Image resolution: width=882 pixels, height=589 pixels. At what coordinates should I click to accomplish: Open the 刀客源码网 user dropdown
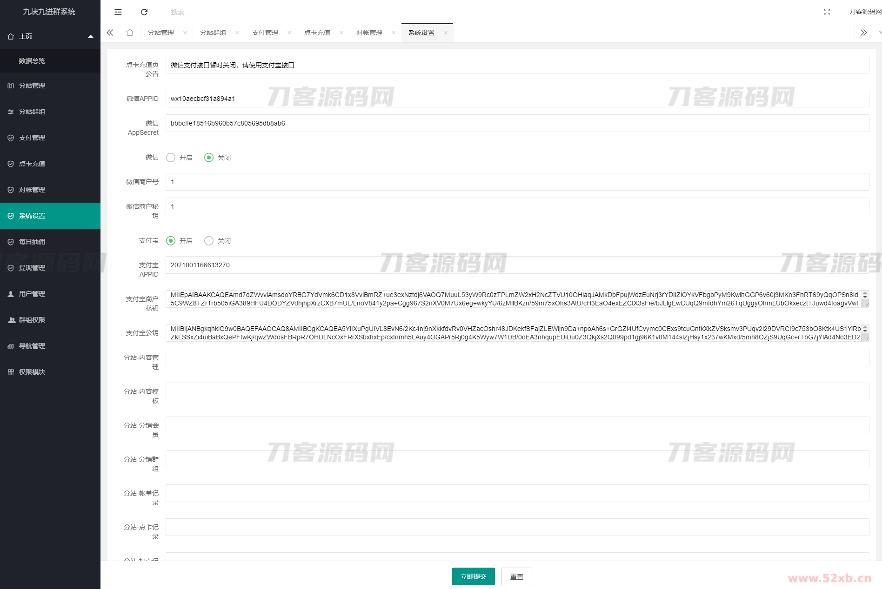pos(864,12)
